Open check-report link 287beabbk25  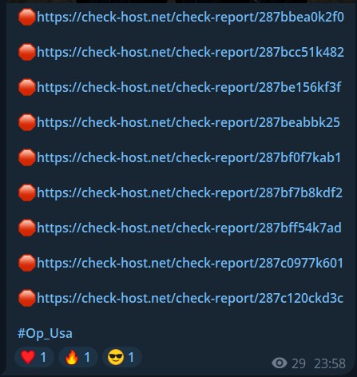point(188,123)
